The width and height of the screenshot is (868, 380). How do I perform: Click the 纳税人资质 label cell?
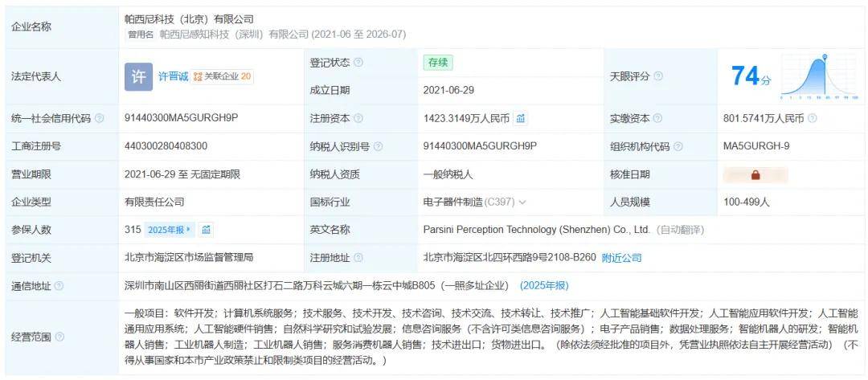point(361,175)
